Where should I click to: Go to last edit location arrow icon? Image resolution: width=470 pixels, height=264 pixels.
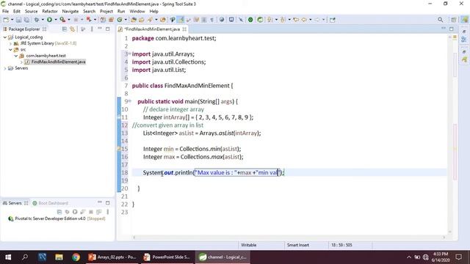(296, 20)
